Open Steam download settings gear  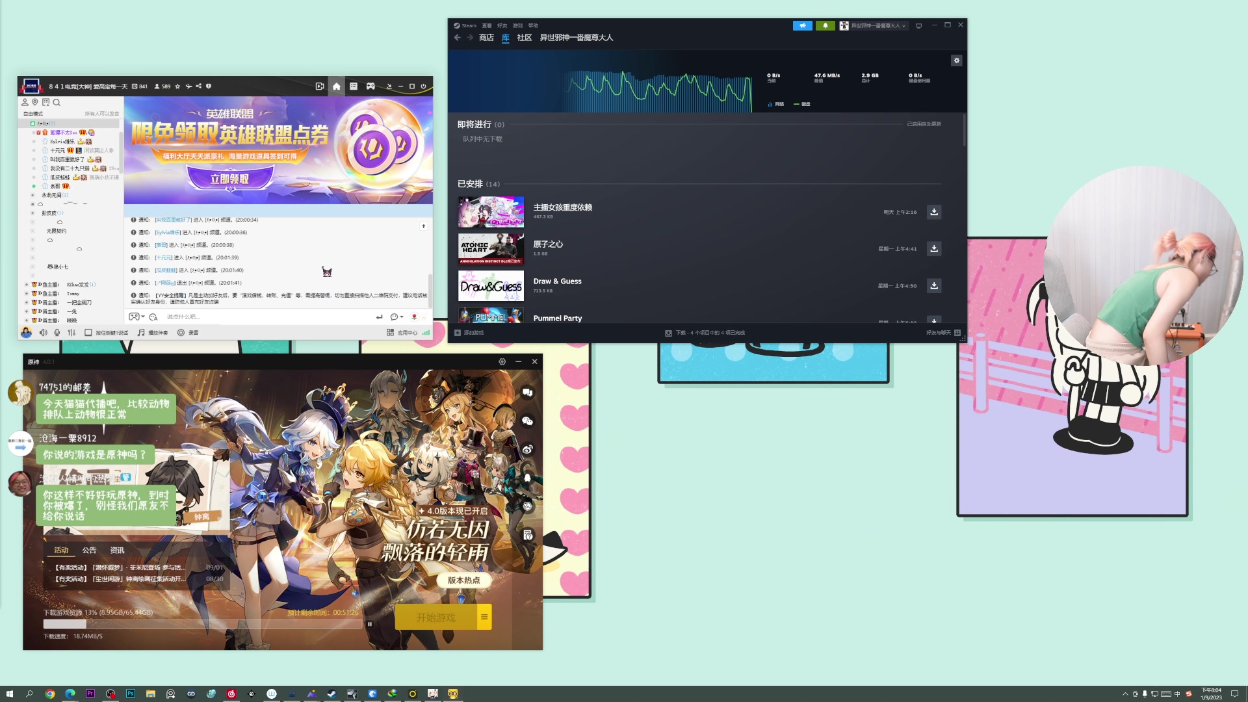pyautogui.click(x=956, y=60)
